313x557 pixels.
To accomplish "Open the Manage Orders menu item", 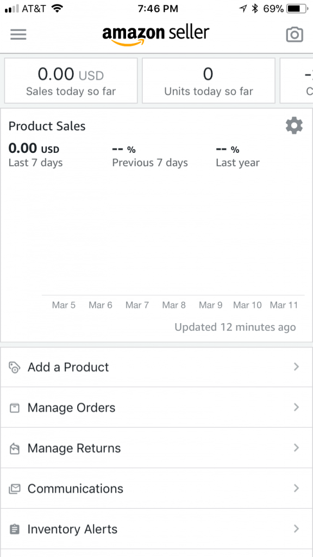I will point(156,407).
